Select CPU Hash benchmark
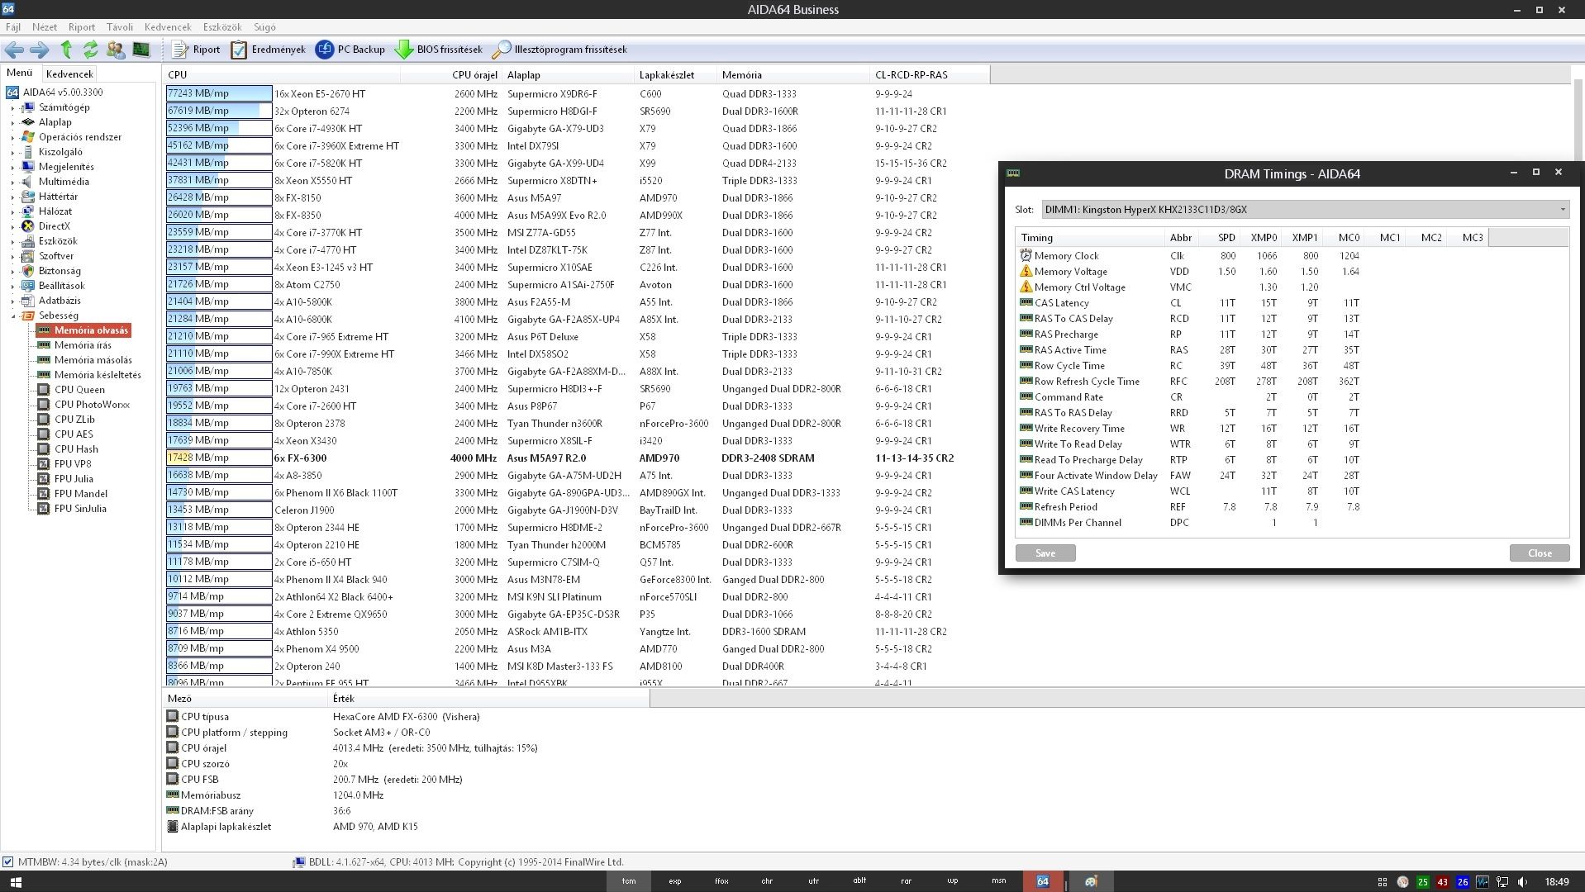1585x892 pixels. pyautogui.click(x=76, y=449)
